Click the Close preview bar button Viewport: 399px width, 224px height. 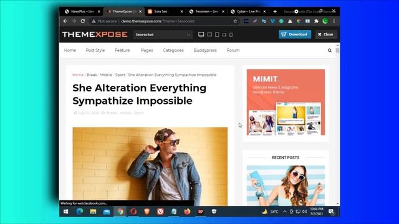click(325, 34)
